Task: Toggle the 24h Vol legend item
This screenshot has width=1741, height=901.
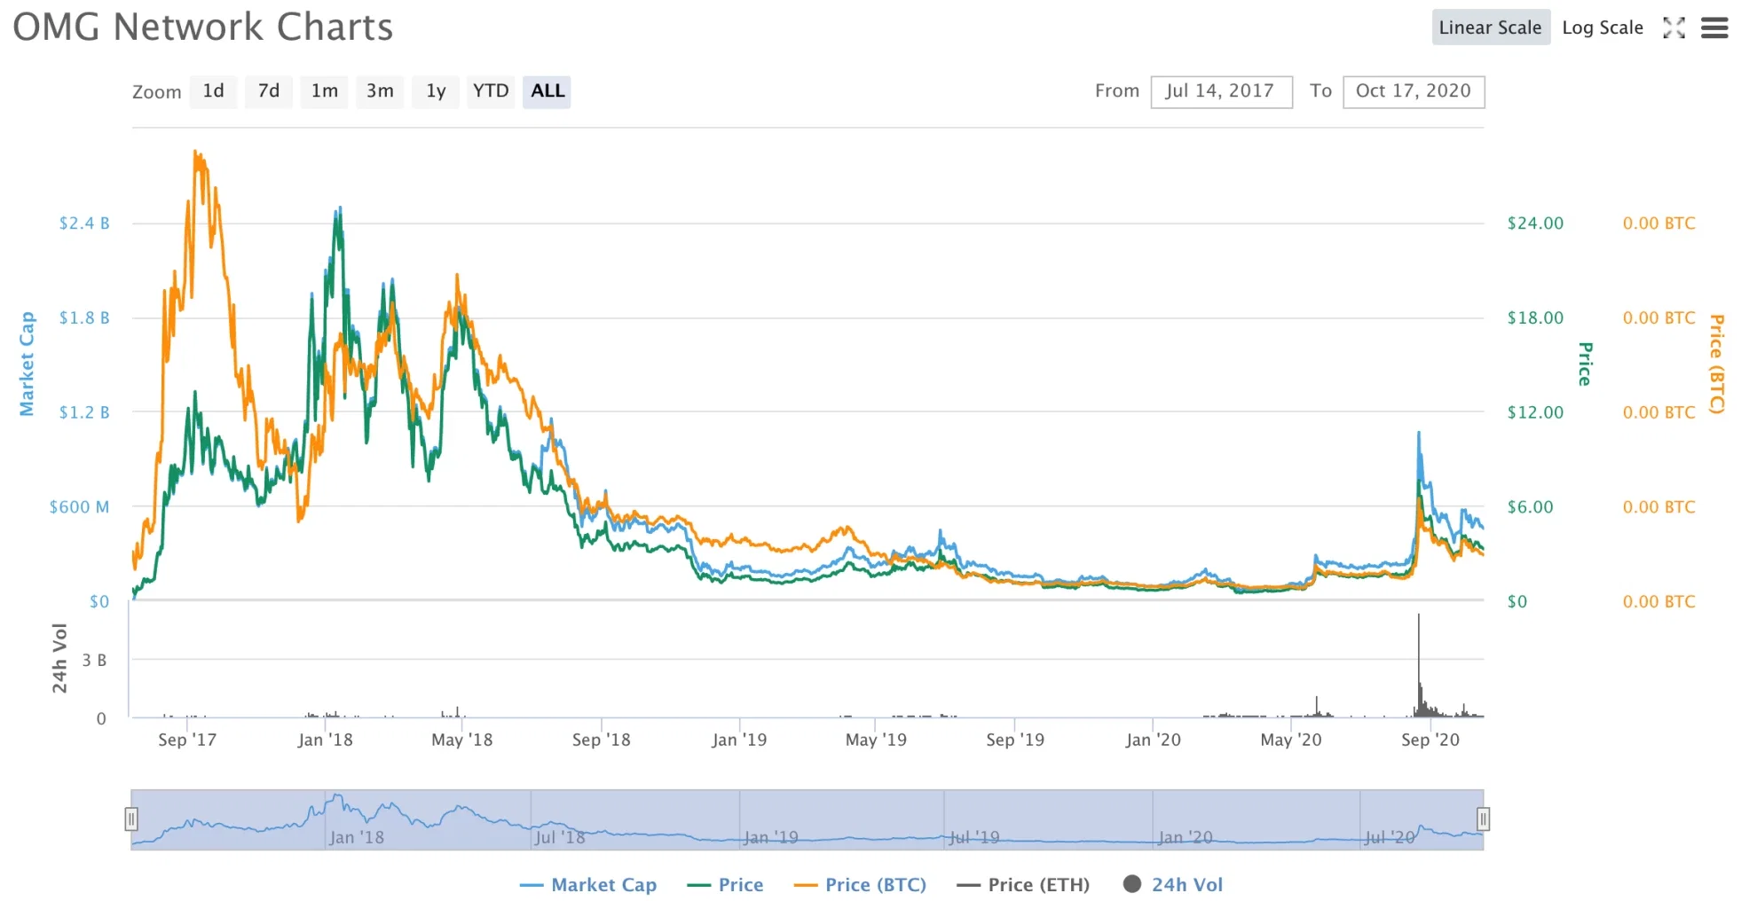Action: pos(1173,884)
